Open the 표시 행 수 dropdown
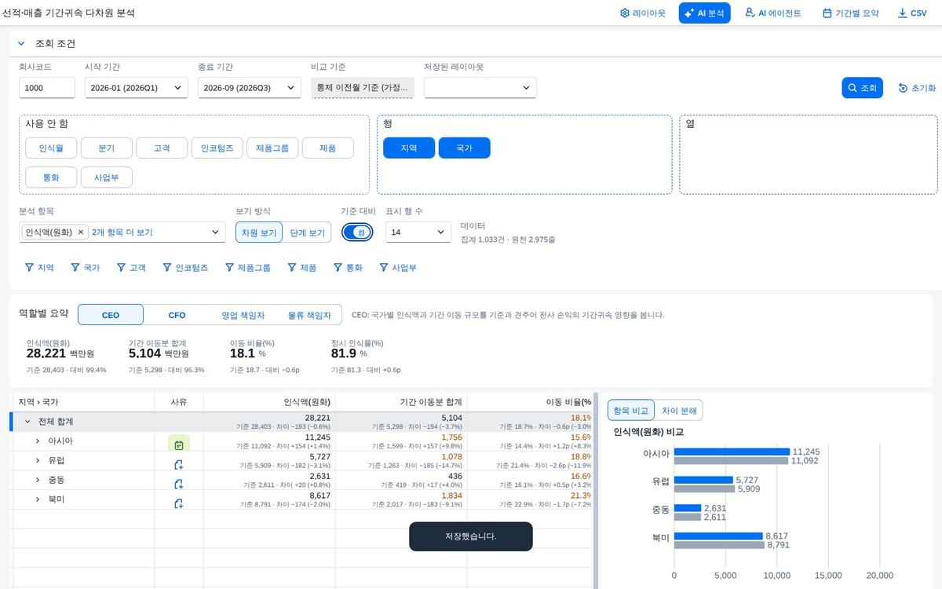Screen dimensions: 942x589 pyautogui.click(x=418, y=232)
